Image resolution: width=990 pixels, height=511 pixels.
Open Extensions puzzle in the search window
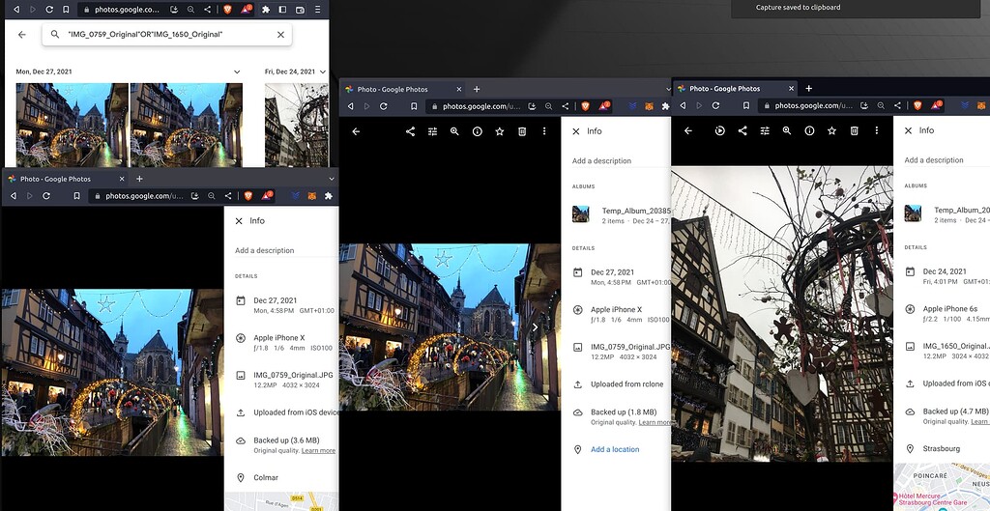tap(266, 10)
